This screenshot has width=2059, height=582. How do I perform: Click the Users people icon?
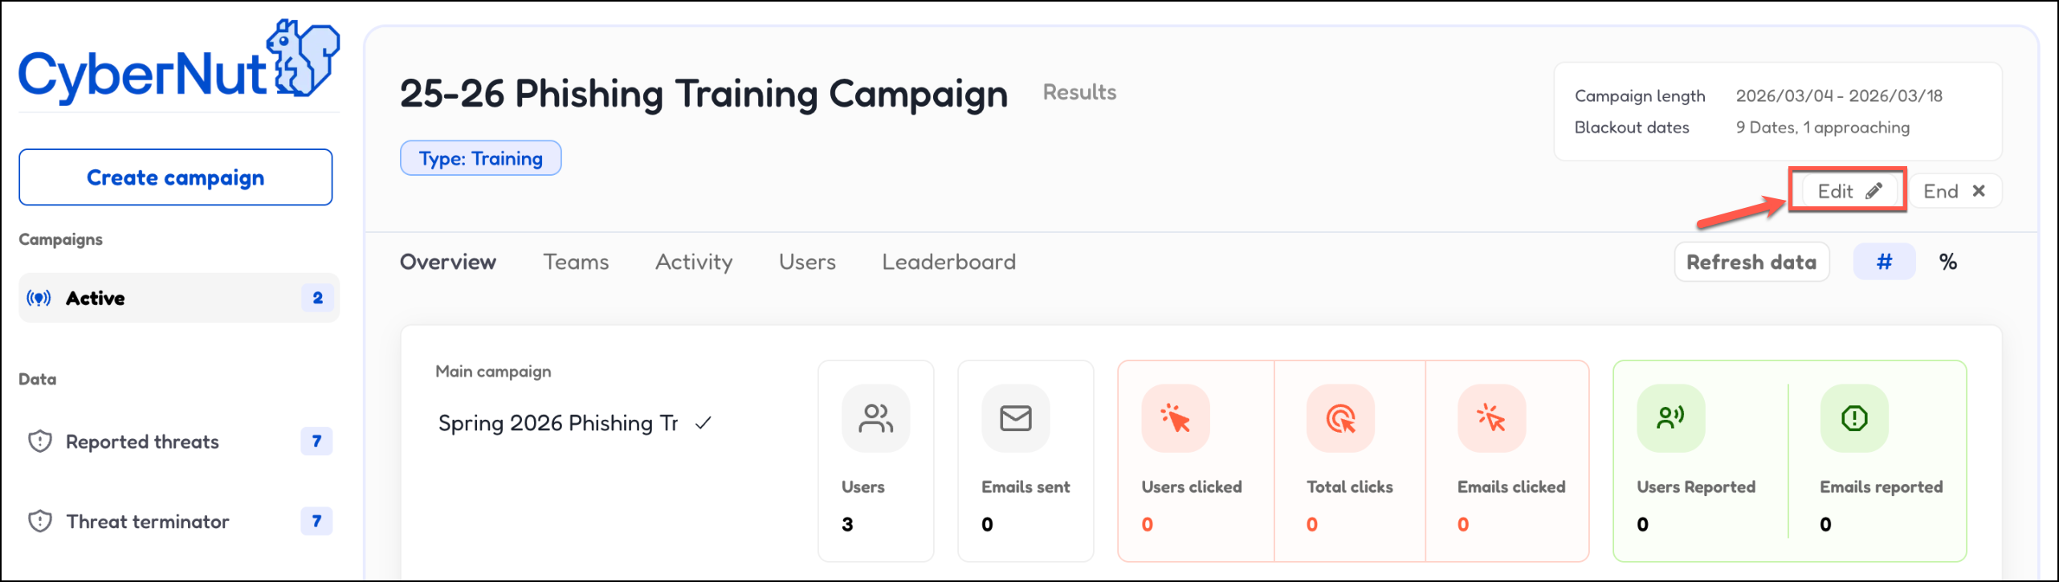tap(875, 418)
